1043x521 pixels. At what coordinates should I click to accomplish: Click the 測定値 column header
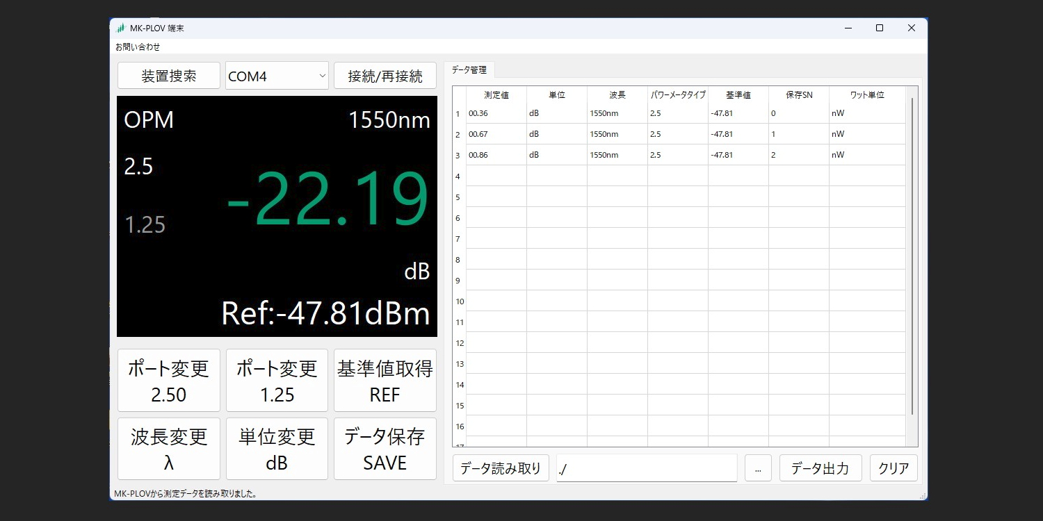click(x=496, y=95)
